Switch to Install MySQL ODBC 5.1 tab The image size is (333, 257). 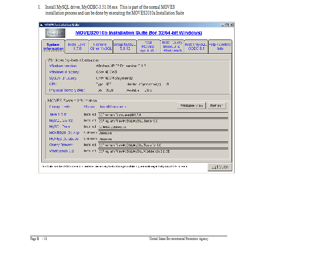(x=196, y=47)
